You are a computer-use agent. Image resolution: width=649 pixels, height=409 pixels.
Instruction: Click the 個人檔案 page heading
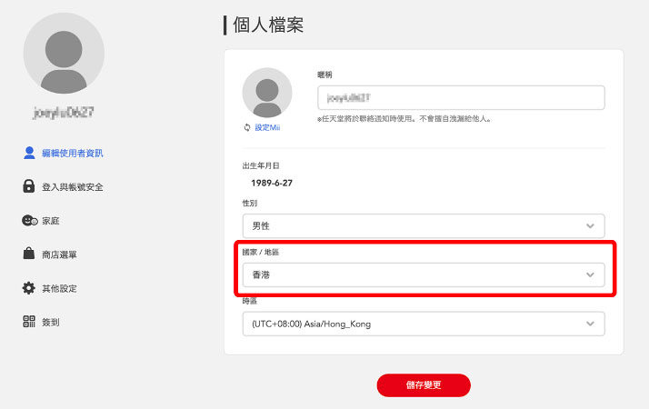pyautogui.click(x=268, y=25)
